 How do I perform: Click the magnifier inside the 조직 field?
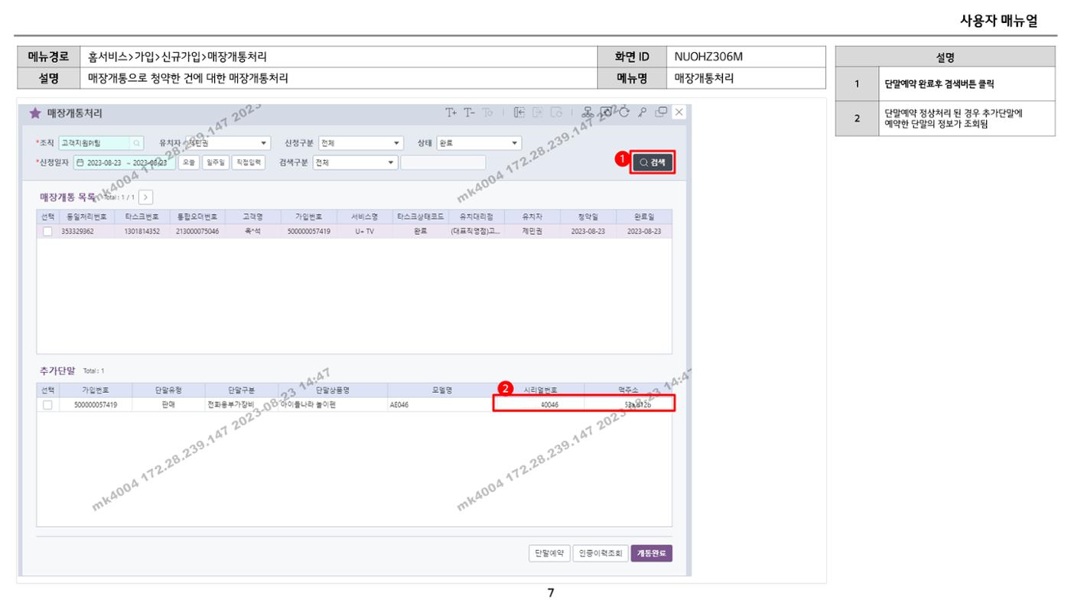[x=136, y=143]
